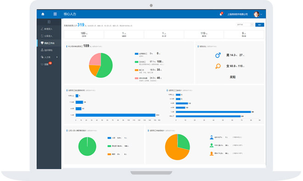Open the notification bell with red badge

tap(221, 14)
